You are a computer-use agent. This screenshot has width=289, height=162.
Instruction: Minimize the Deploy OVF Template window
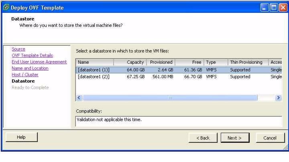(264, 8)
